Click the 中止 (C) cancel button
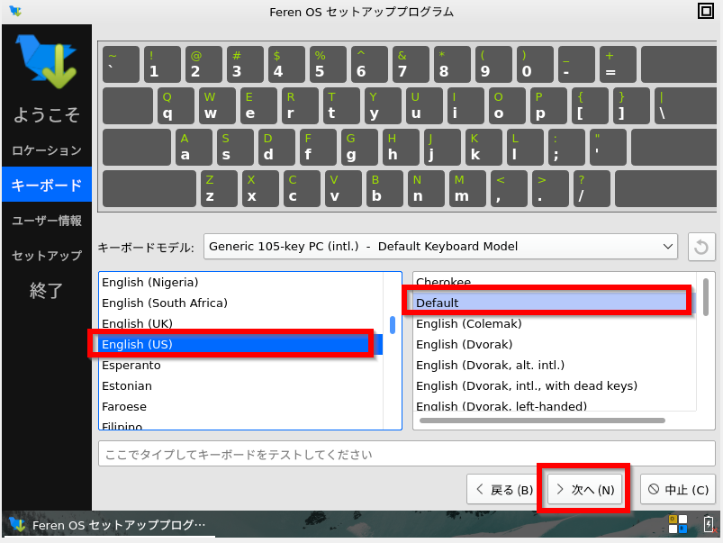 [678, 490]
